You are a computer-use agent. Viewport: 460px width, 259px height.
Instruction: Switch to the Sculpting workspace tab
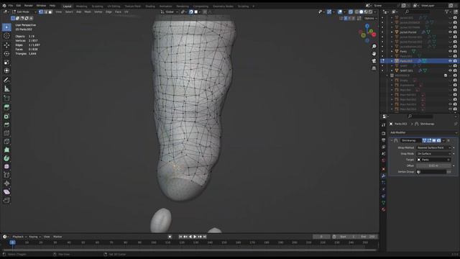[x=97, y=6]
